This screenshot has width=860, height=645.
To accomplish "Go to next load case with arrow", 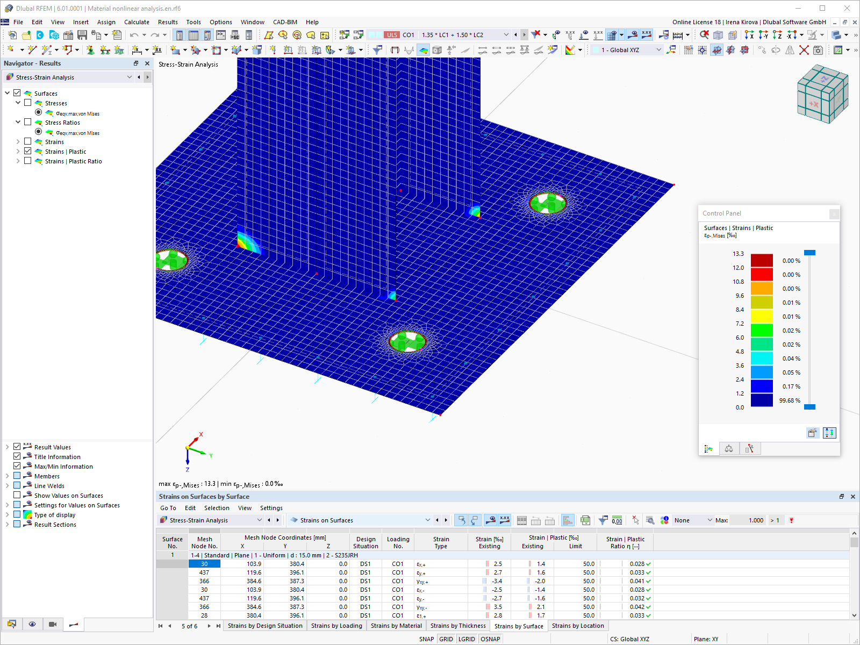I will (x=524, y=35).
